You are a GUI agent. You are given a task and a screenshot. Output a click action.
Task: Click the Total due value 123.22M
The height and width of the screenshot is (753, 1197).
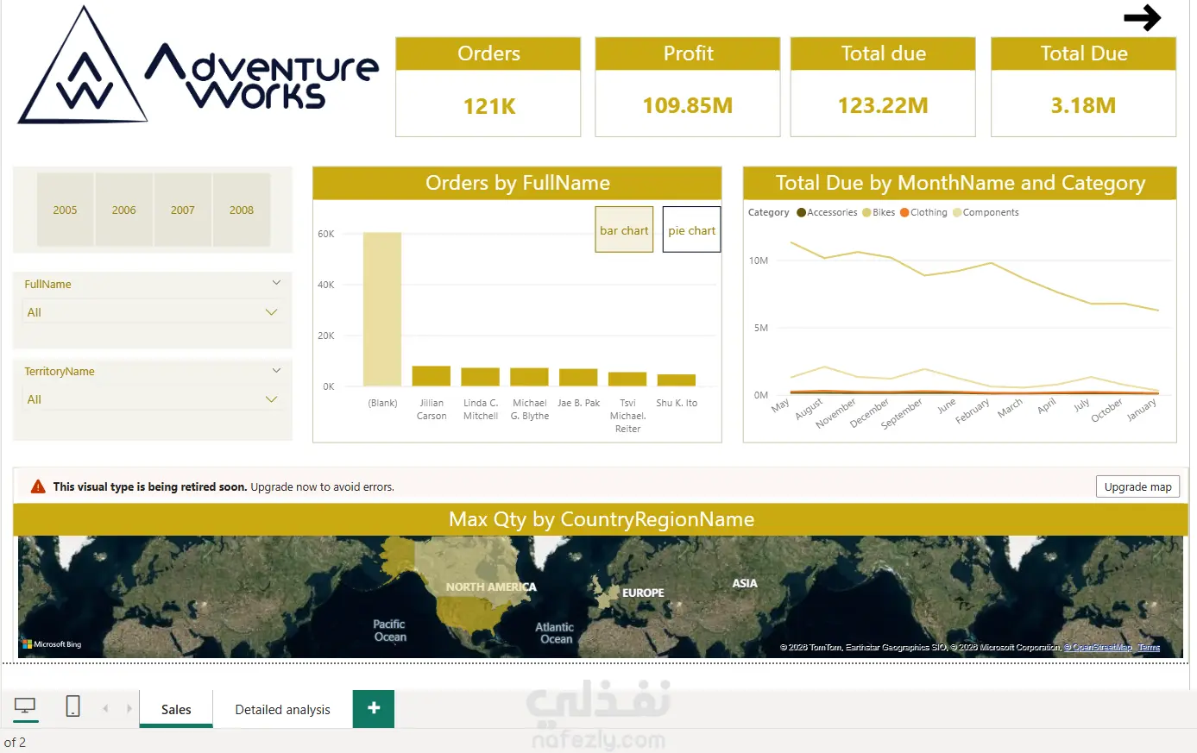[x=883, y=105]
